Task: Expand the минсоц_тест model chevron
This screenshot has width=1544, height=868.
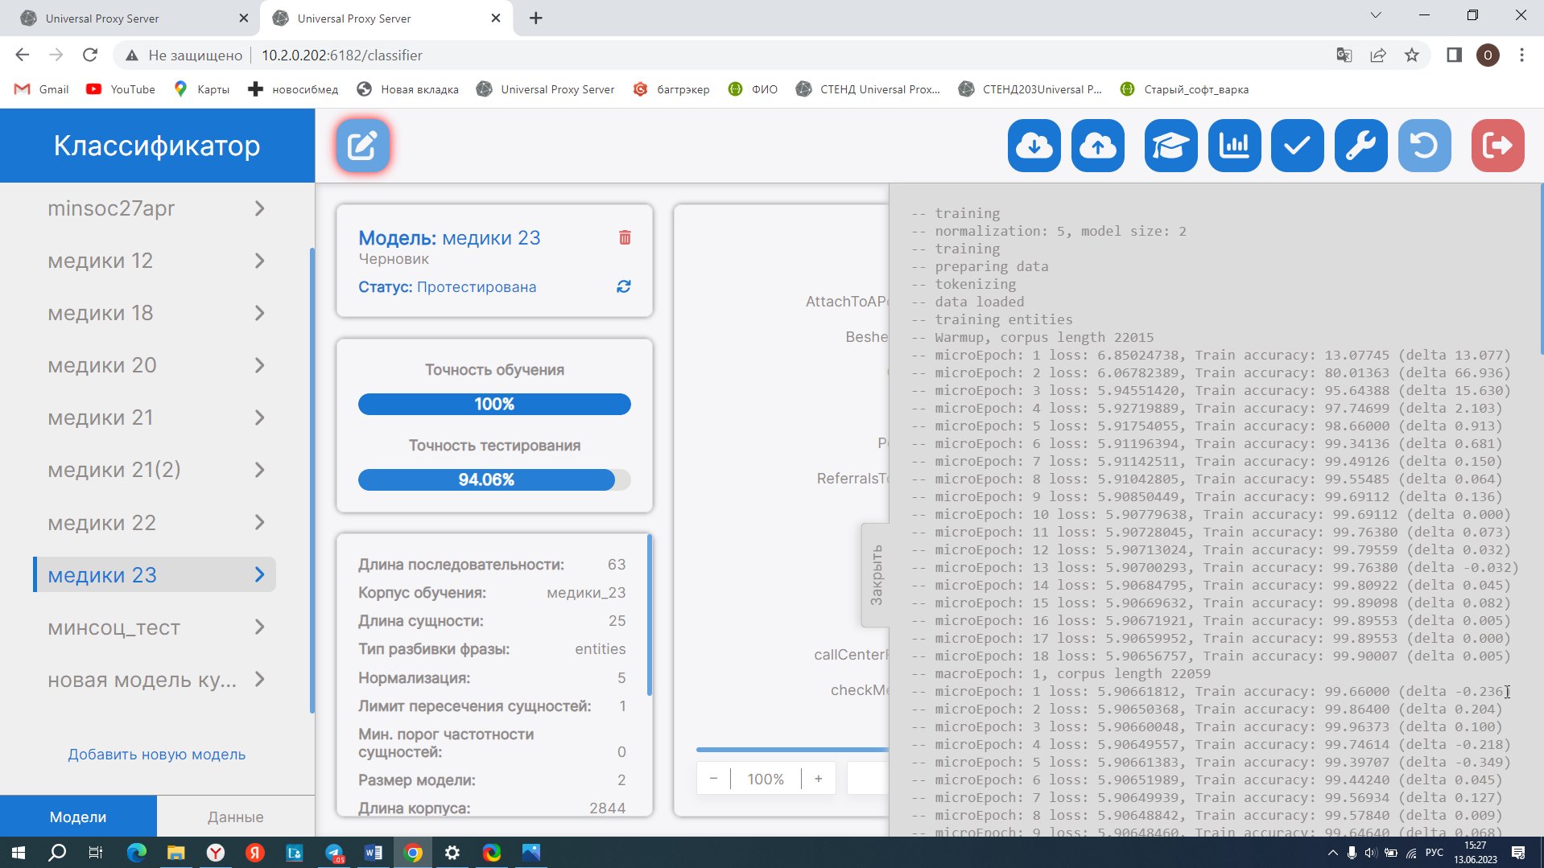Action: click(259, 627)
